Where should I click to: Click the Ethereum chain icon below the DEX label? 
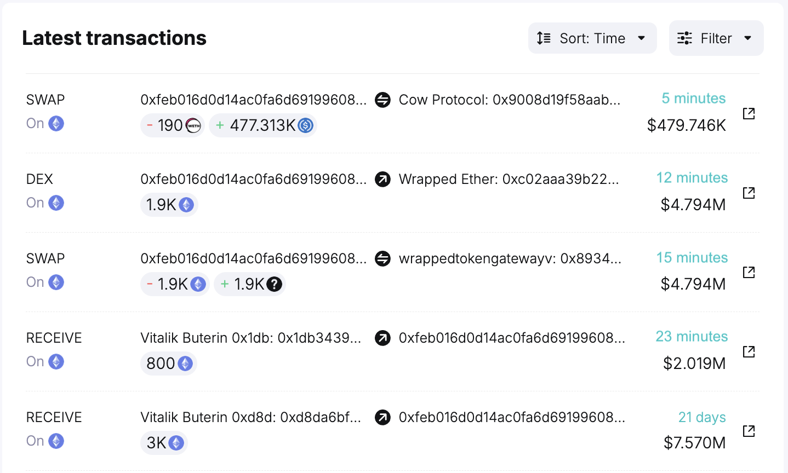tap(56, 203)
